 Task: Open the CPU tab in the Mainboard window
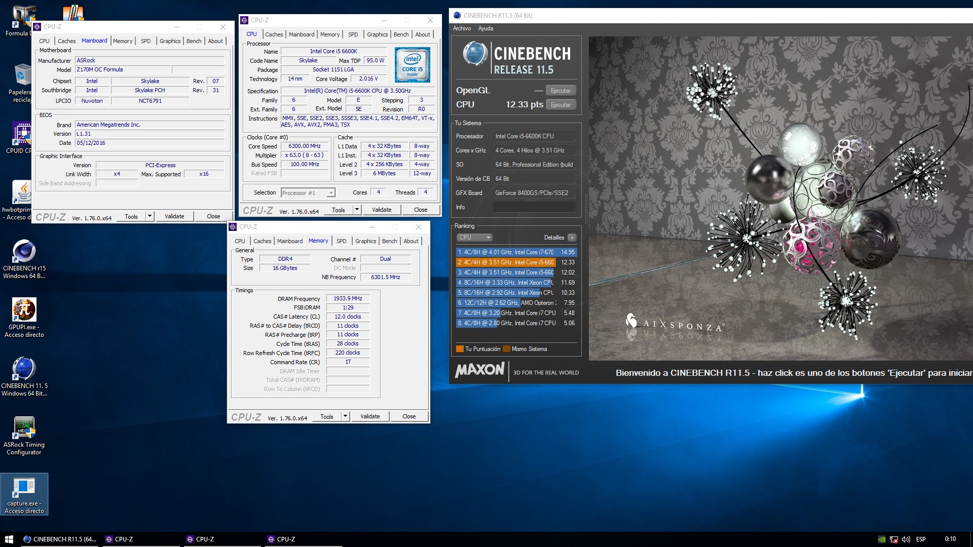pos(44,41)
